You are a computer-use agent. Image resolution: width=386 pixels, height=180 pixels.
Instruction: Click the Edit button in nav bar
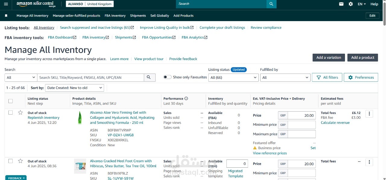tap(372, 16)
